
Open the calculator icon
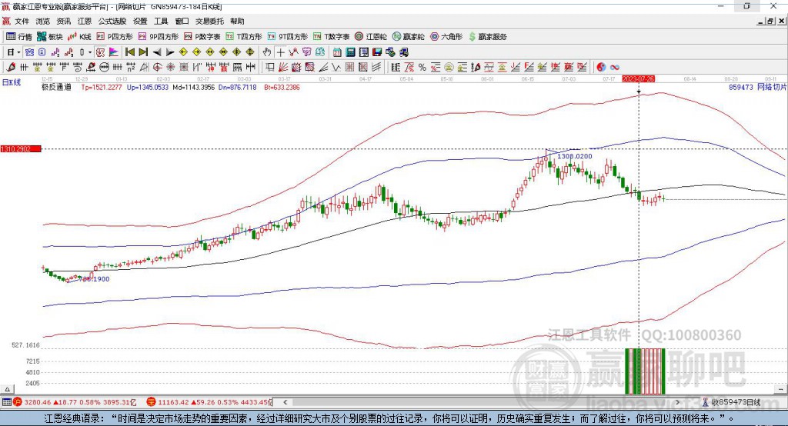(351, 52)
